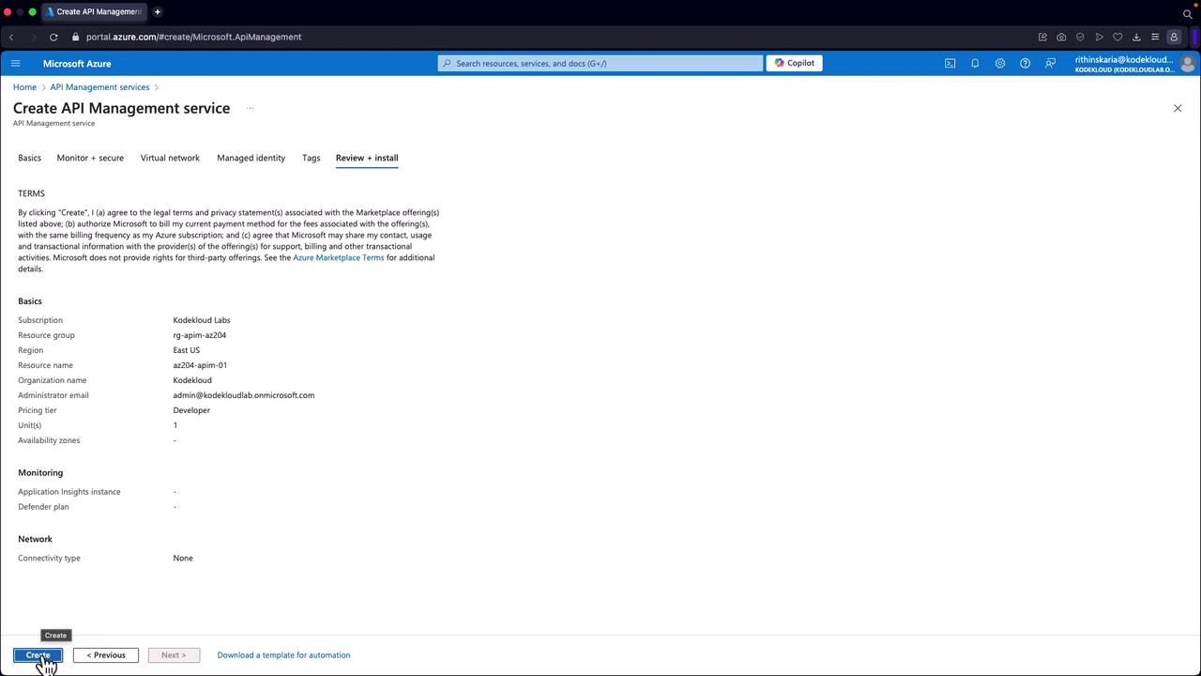Switch to the Tags tab
The height and width of the screenshot is (676, 1201).
pyautogui.click(x=311, y=158)
